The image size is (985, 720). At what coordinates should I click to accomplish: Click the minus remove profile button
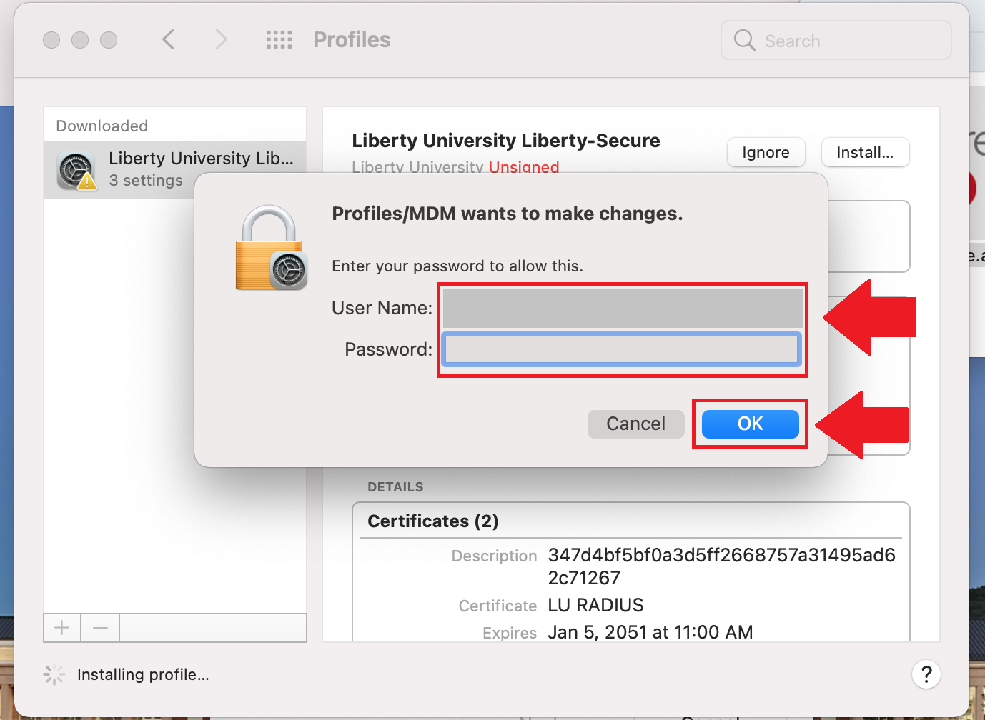point(100,628)
